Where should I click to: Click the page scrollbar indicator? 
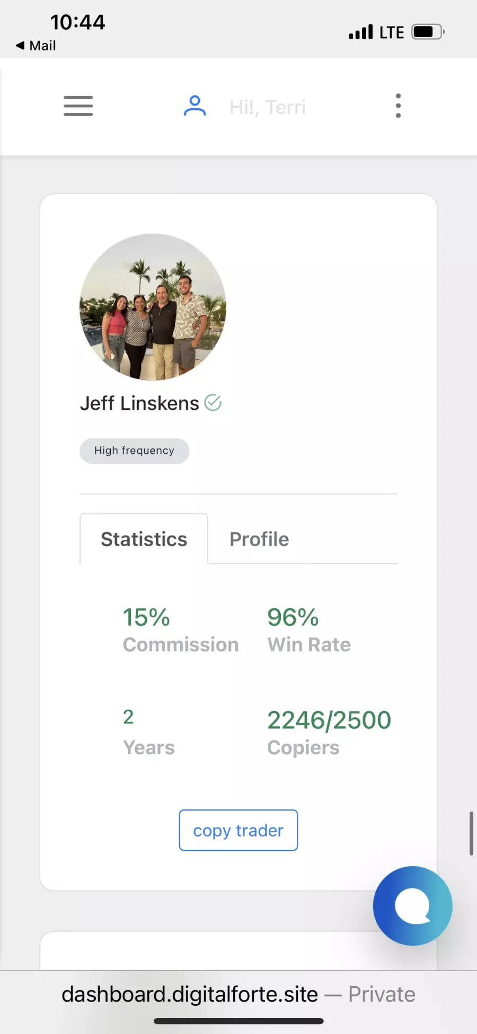tap(471, 833)
